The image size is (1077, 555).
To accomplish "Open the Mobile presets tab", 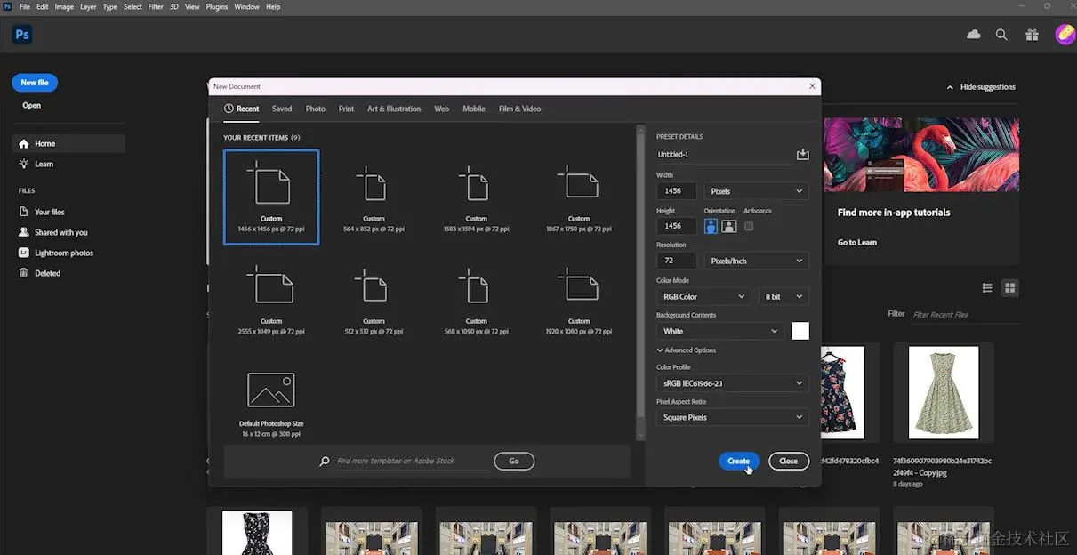I will 474,109.
